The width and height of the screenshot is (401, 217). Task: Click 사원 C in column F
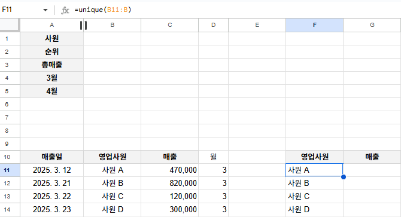pos(315,196)
